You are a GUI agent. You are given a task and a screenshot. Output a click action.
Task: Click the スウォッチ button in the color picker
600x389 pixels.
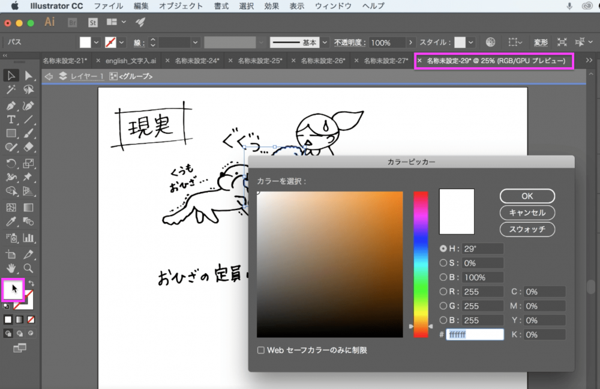[527, 229]
